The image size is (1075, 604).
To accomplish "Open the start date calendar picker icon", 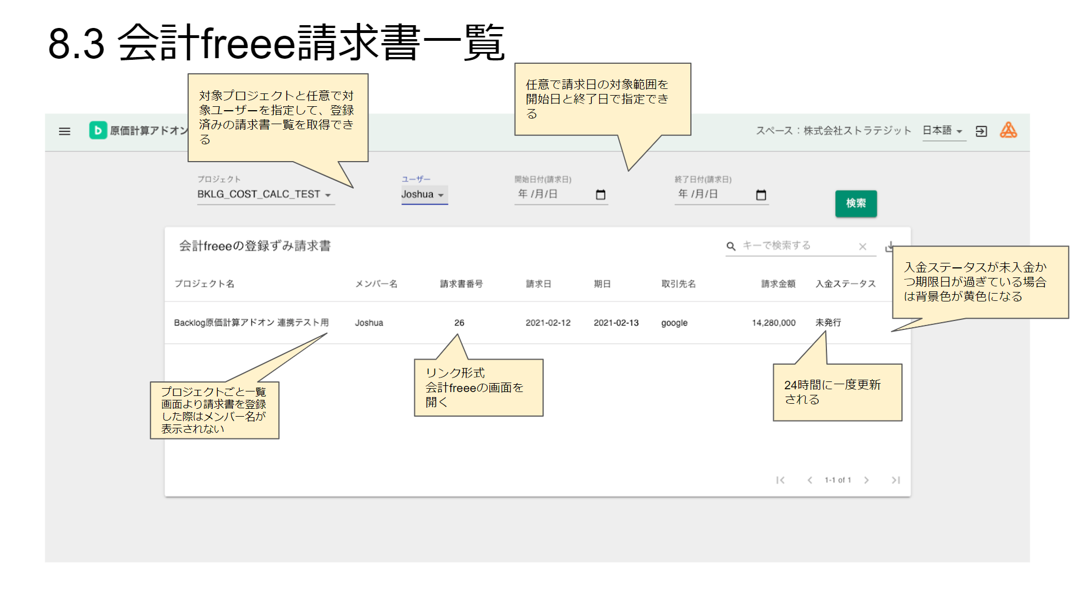I will (601, 195).
